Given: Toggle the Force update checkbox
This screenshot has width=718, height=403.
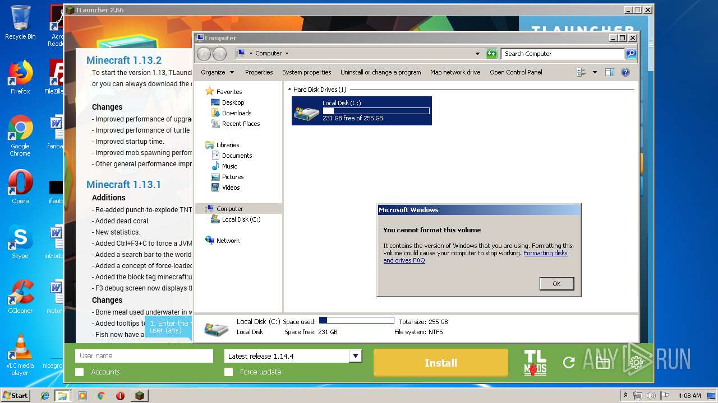Looking at the screenshot, I should pyautogui.click(x=228, y=372).
